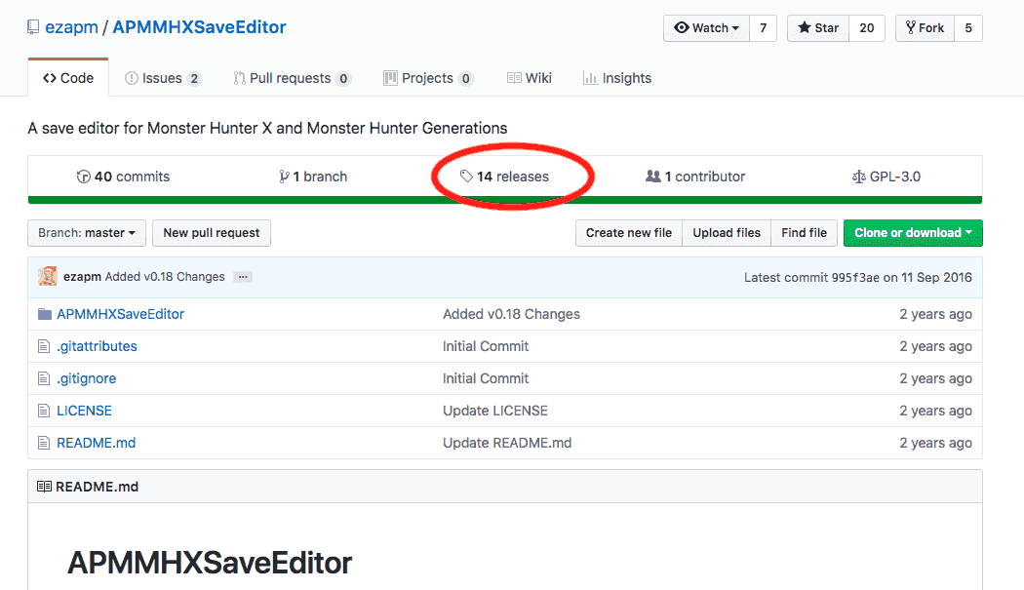Open the Added v0.18 Changes message in folder row

[511, 314]
